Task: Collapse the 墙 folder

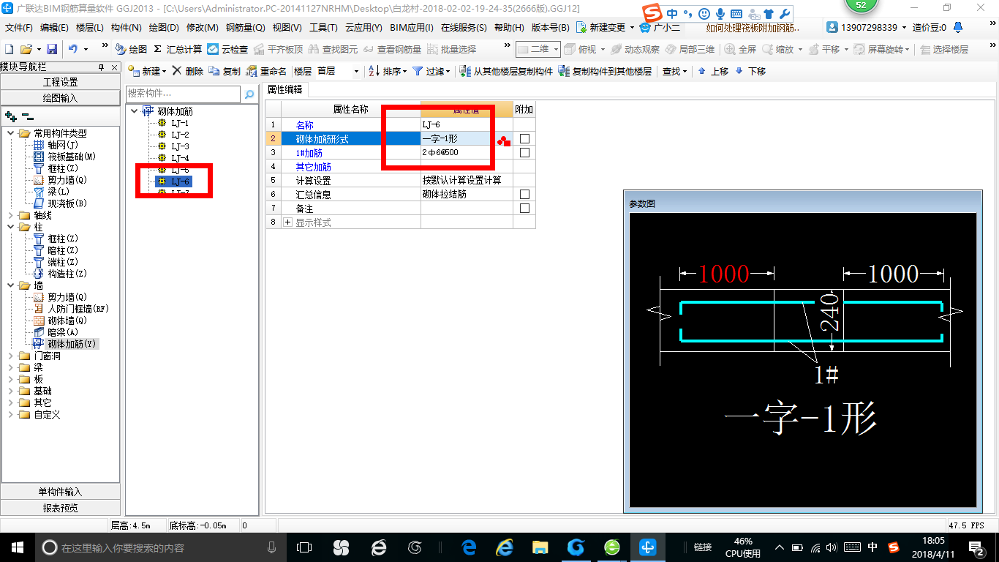Action: [11, 285]
